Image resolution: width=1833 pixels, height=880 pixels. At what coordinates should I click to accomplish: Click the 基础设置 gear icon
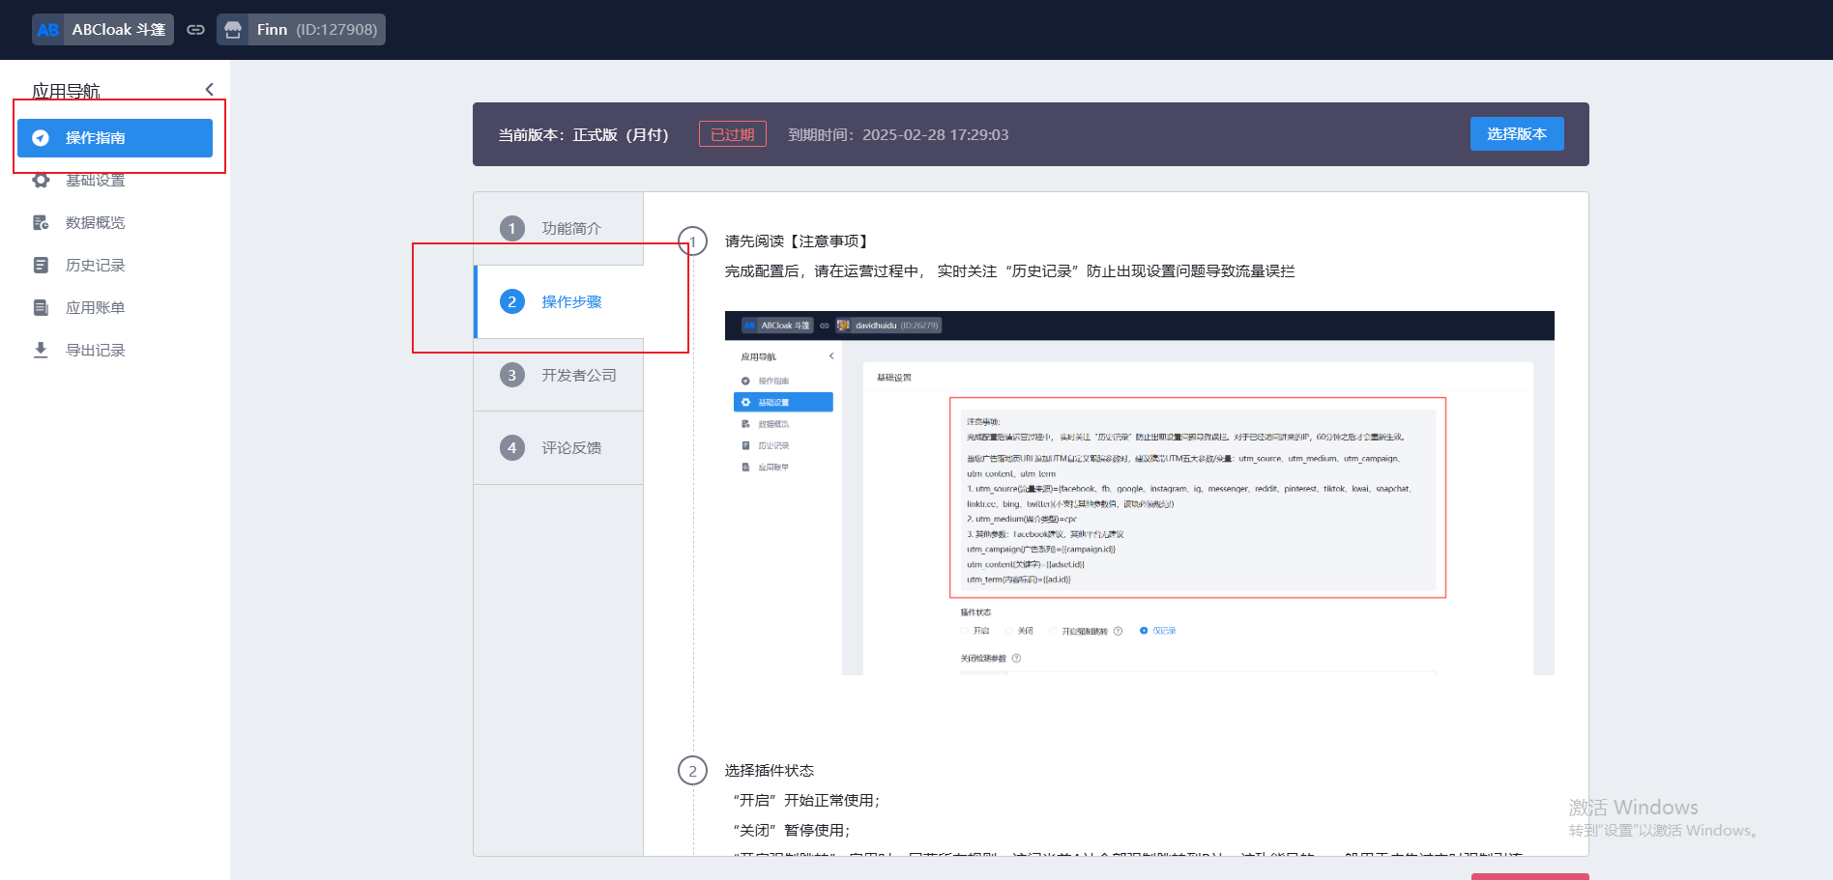(41, 181)
